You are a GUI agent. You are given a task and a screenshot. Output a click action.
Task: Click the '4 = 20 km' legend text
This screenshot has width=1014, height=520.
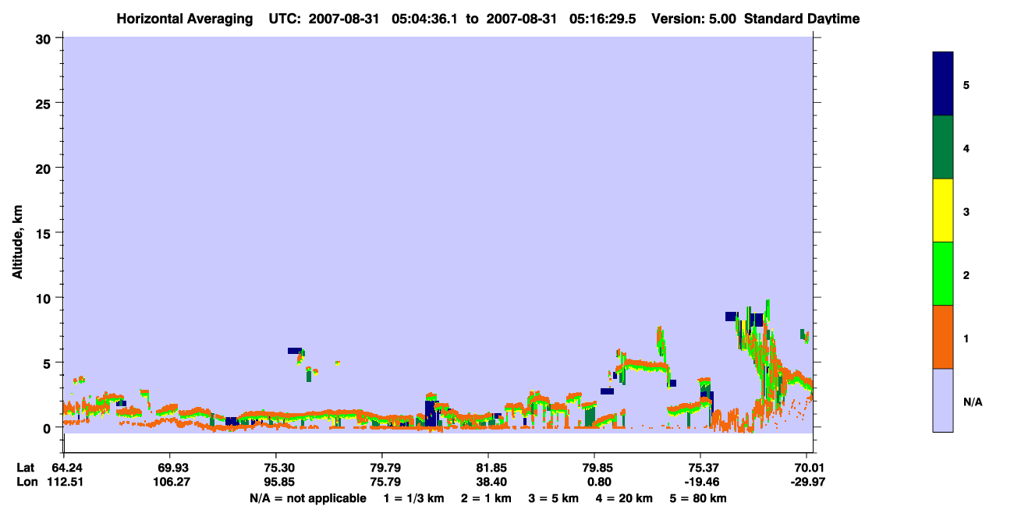point(624,498)
